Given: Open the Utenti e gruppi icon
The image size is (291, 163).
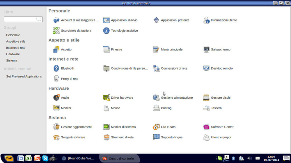Looking at the screenshot, I should pos(206,137).
